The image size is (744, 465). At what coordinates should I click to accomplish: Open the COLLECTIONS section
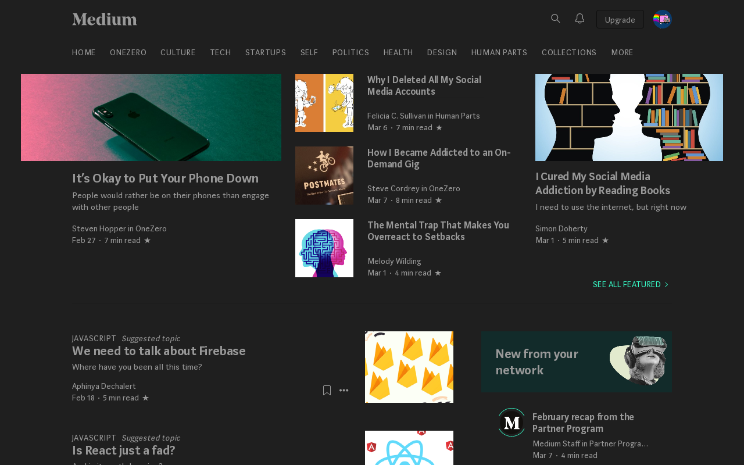pos(569,52)
